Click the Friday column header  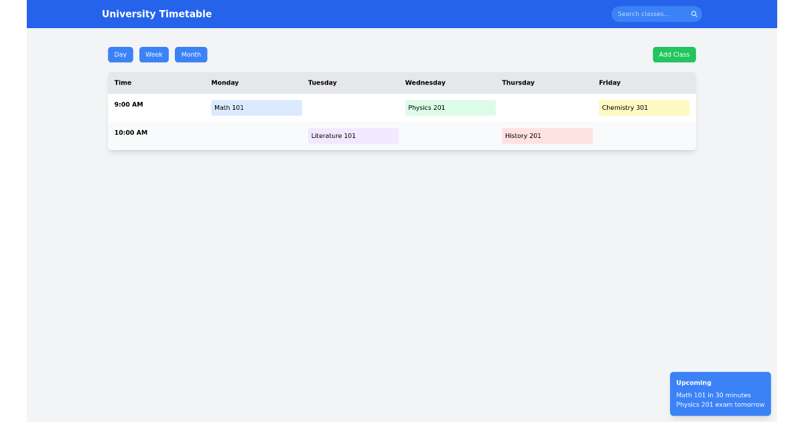point(610,82)
